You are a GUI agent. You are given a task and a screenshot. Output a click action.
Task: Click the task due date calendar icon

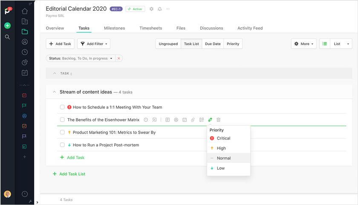(185, 120)
